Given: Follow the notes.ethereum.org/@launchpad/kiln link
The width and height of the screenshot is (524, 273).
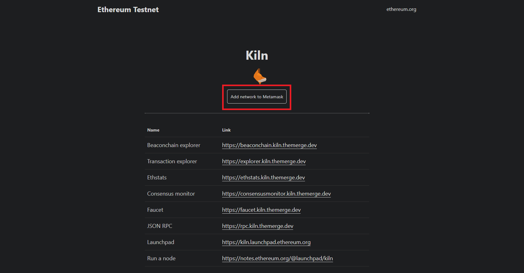Looking at the screenshot, I should (278, 258).
